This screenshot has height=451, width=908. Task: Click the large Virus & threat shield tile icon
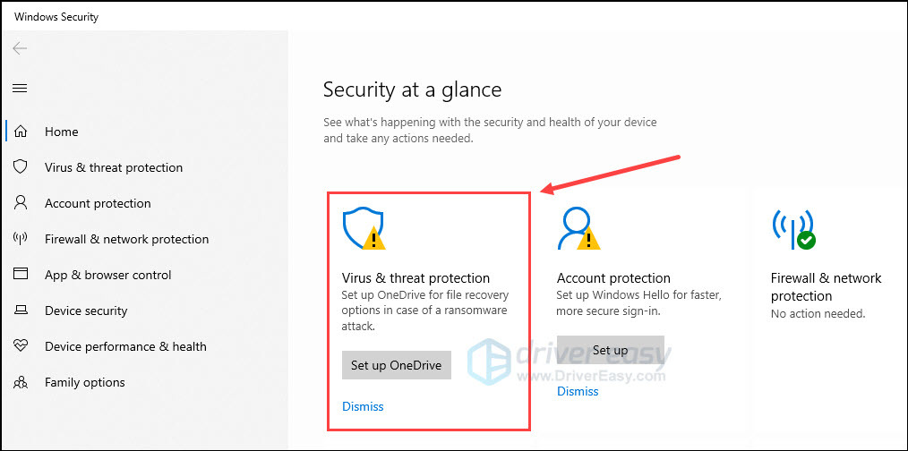tap(364, 230)
